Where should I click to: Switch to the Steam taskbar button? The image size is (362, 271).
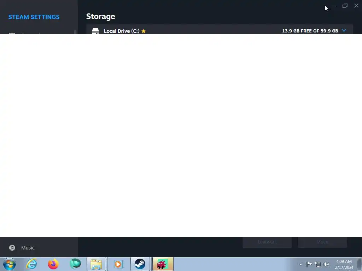(x=140, y=264)
